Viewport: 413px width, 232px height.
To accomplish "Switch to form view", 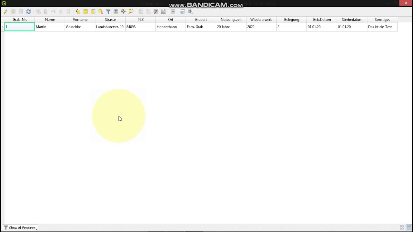I will click(x=402, y=228).
